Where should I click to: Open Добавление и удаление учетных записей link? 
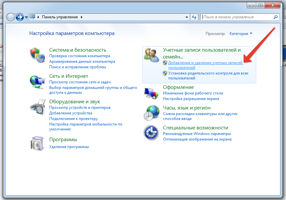coord(205,63)
